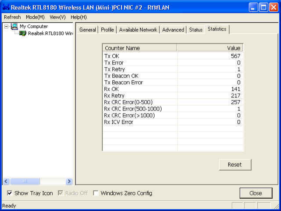This screenshot has height=211, width=281.
Task: Select the Rx CRC Error(>1000) row
Action: (x=173, y=116)
